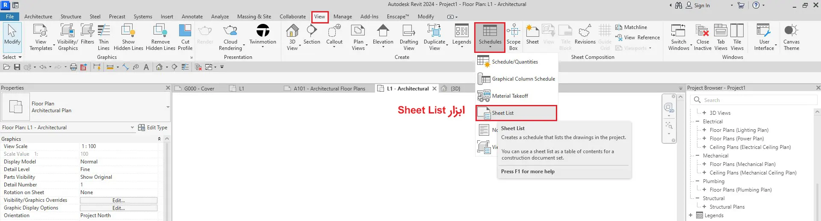The width and height of the screenshot is (821, 221).
Task: Click Edit for Visibility/Graphics Overrides
Action: [118, 201]
